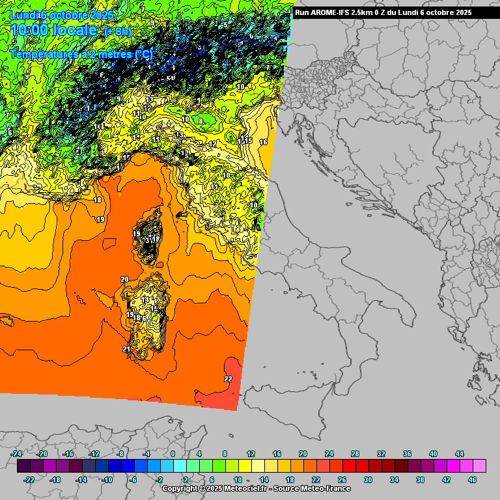Click the red warm zone over Sicily
The image size is (500, 500).
[225, 394]
